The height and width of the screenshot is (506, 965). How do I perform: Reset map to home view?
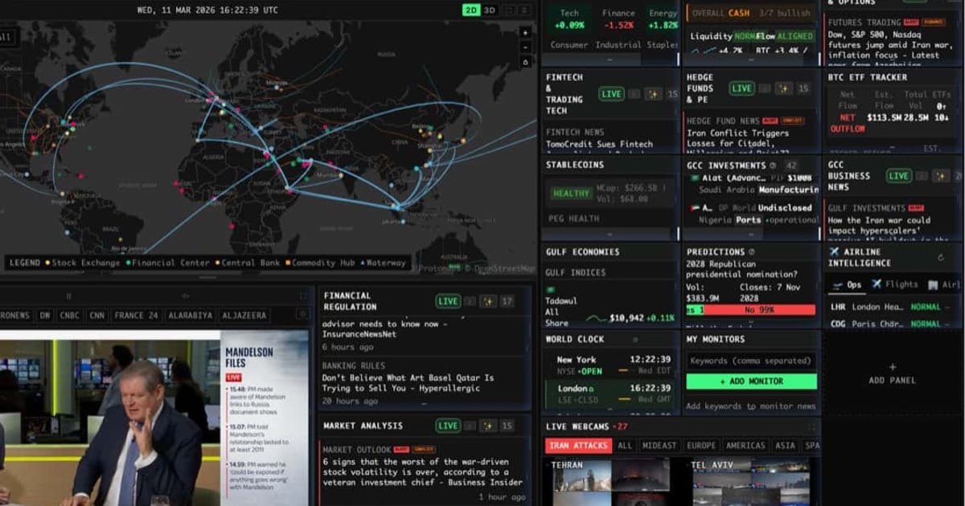pos(525,62)
